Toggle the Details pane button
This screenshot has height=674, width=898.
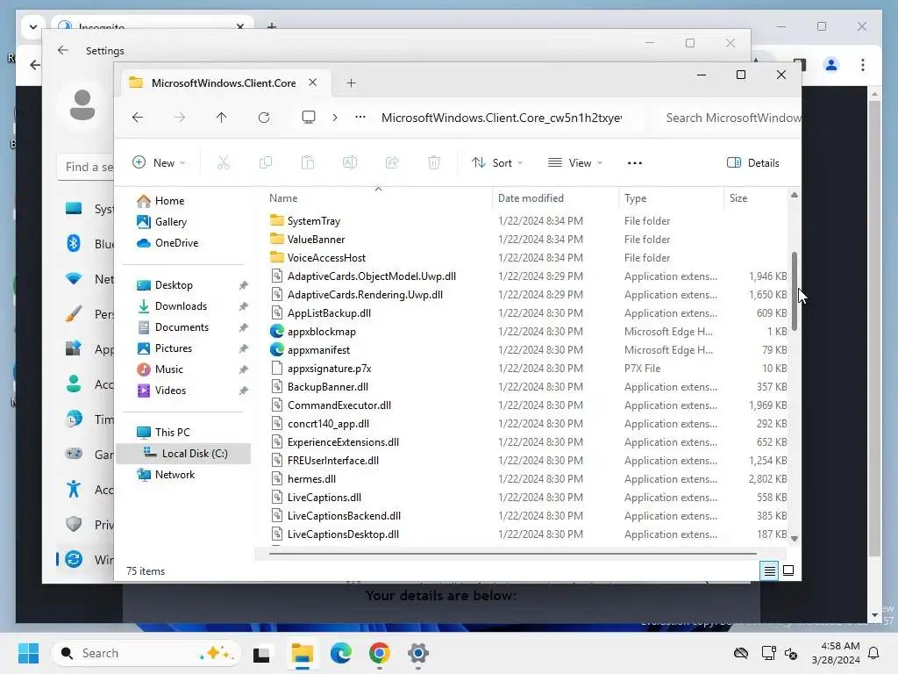752,162
